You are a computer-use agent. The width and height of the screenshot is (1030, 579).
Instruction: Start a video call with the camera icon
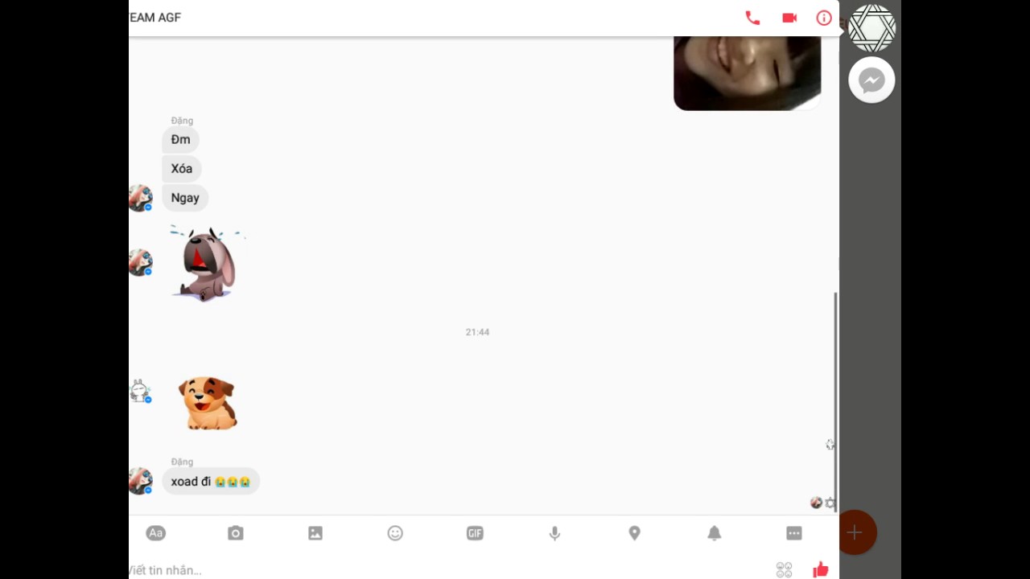[x=789, y=18]
